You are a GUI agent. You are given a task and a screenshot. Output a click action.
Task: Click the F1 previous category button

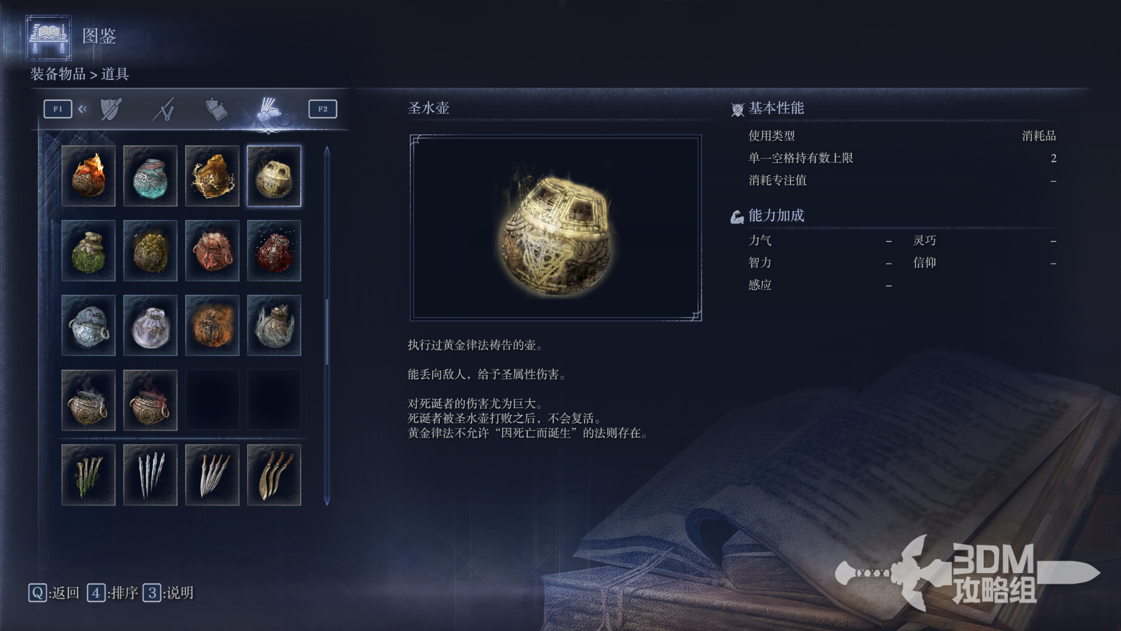[58, 109]
